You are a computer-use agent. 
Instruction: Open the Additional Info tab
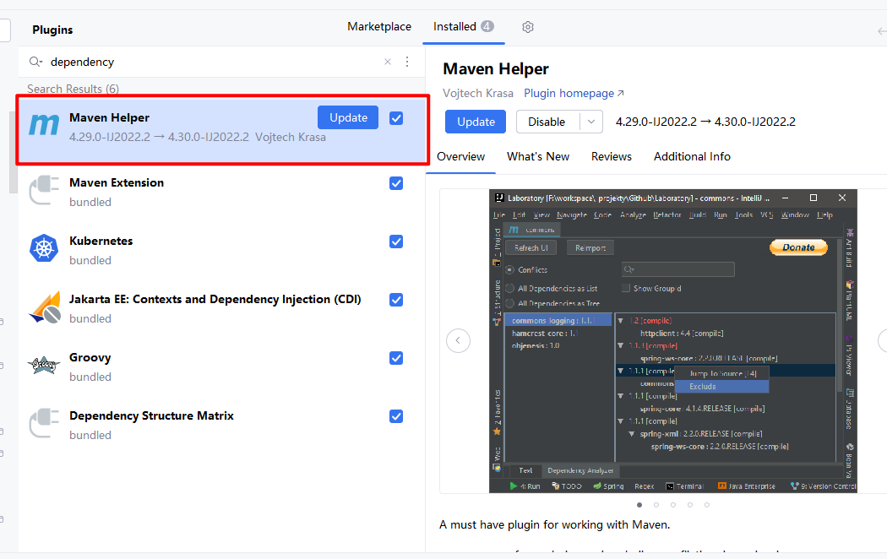[692, 156]
